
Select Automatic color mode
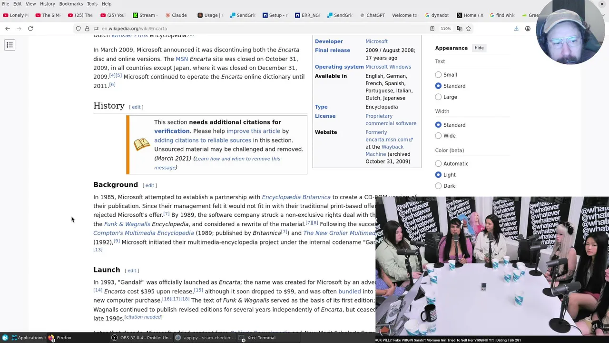[438, 164]
